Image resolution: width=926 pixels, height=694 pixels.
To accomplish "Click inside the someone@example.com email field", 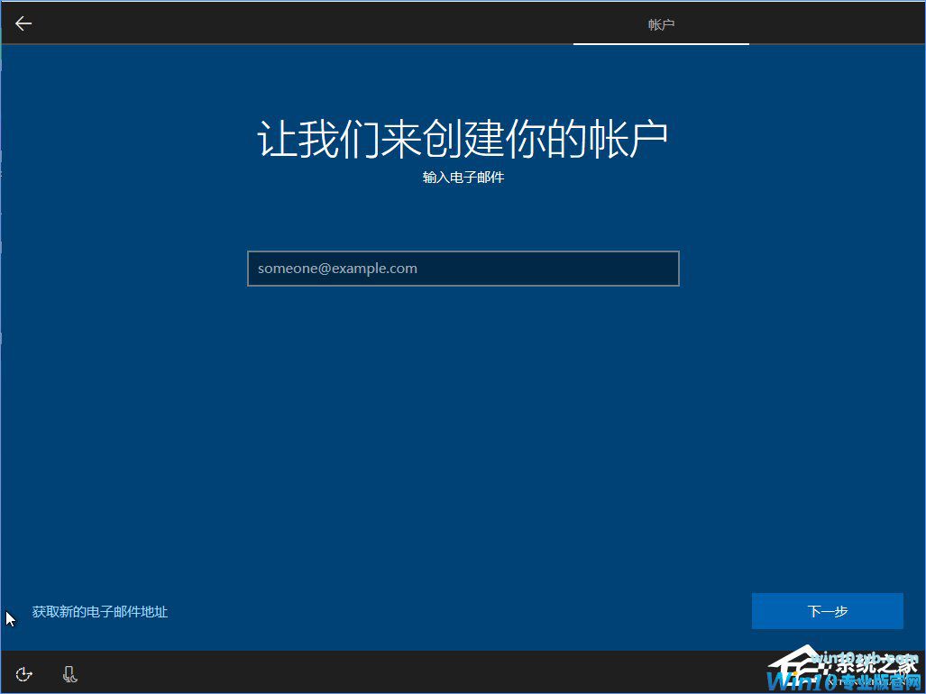I will click(x=463, y=268).
